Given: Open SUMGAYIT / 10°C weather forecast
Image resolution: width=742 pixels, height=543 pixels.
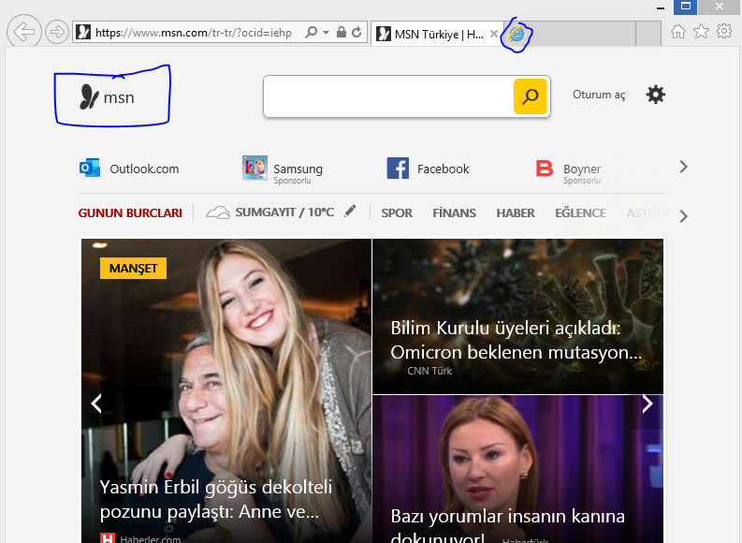Looking at the screenshot, I should [x=284, y=213].
